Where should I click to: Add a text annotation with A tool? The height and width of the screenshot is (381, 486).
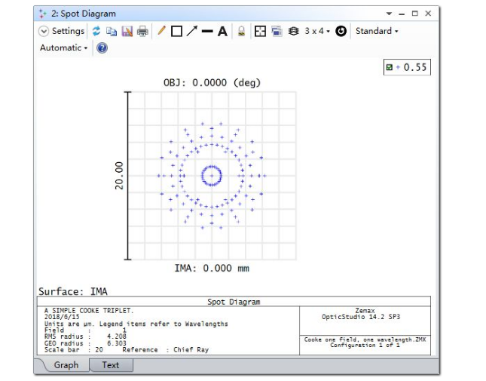point(222,32)
